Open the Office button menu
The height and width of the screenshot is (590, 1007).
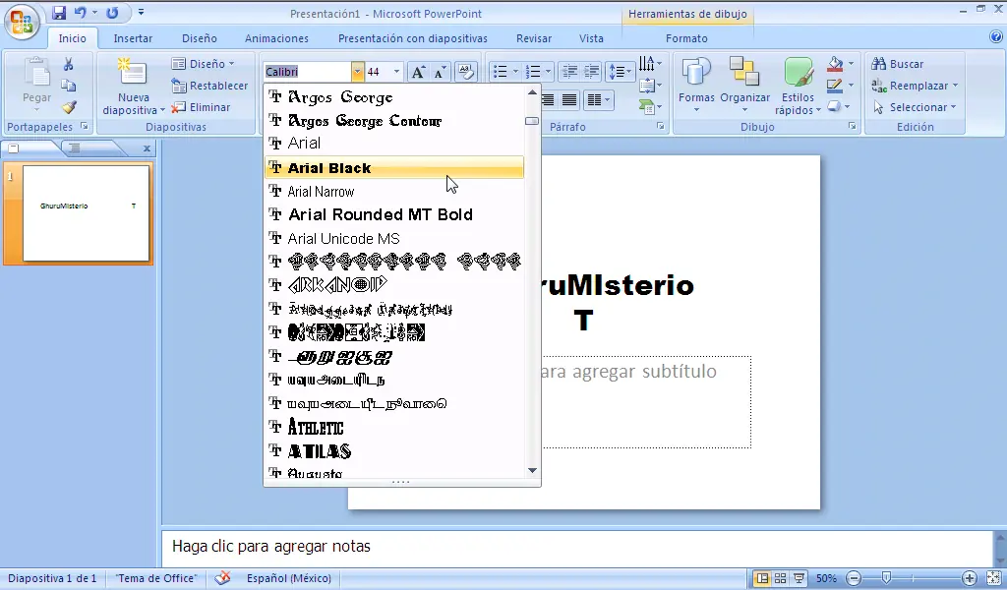click(22, 22)
